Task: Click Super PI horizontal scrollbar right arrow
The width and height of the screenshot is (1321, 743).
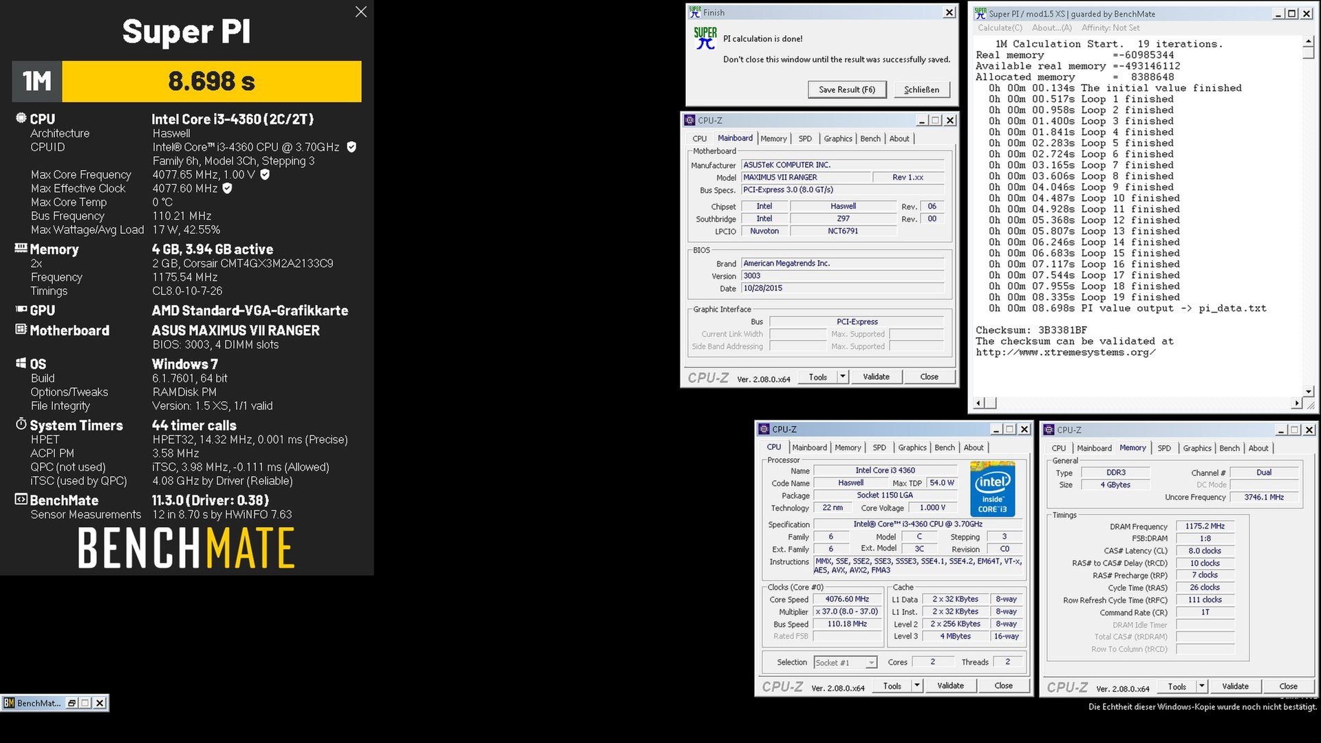Action: (x=1297, y=403)
